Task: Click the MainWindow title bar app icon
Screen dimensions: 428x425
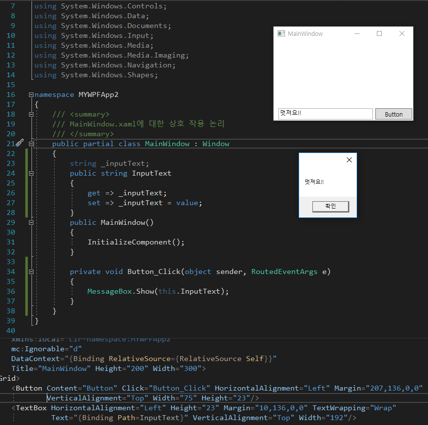Action: (281, 33)
